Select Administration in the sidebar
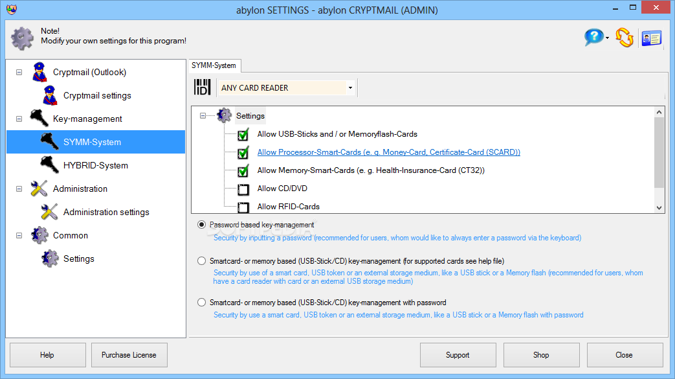675x379 pixels. tap(80, 189)
